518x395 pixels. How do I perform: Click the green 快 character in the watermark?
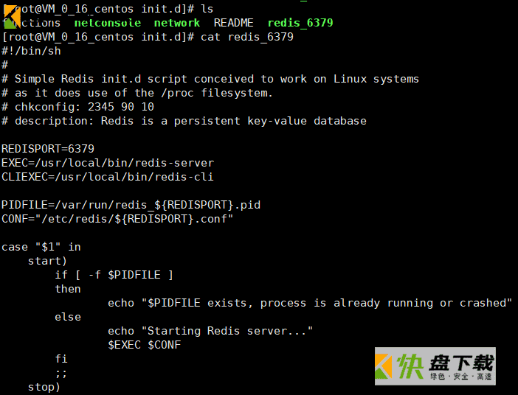[410, 366]
